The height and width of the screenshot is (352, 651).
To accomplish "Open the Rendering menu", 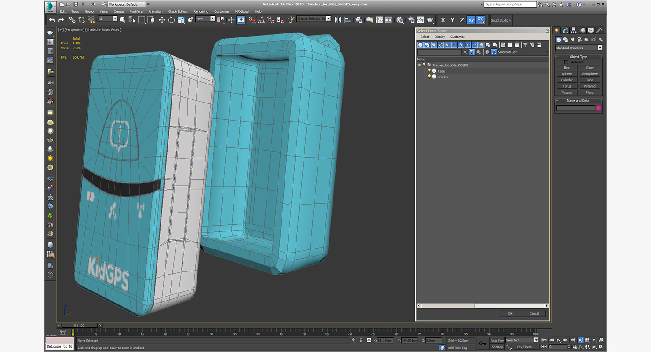I will point(201,11).
